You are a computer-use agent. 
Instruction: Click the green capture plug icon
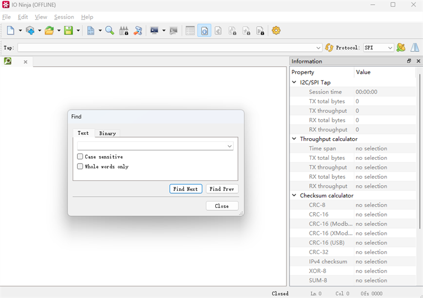pos(401,48)
